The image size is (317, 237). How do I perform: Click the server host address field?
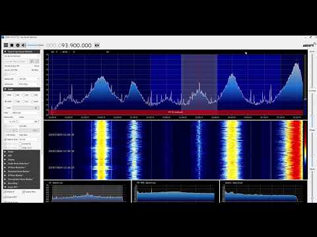(x=17, y=61)
